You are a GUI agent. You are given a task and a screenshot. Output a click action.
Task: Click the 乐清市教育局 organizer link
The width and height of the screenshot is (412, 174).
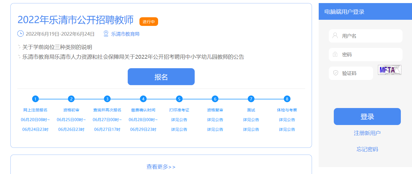point(125,34)
